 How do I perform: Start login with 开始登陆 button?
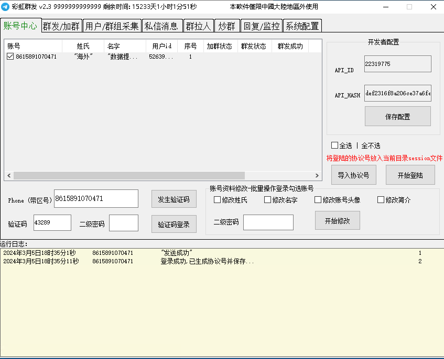(410, 175)
